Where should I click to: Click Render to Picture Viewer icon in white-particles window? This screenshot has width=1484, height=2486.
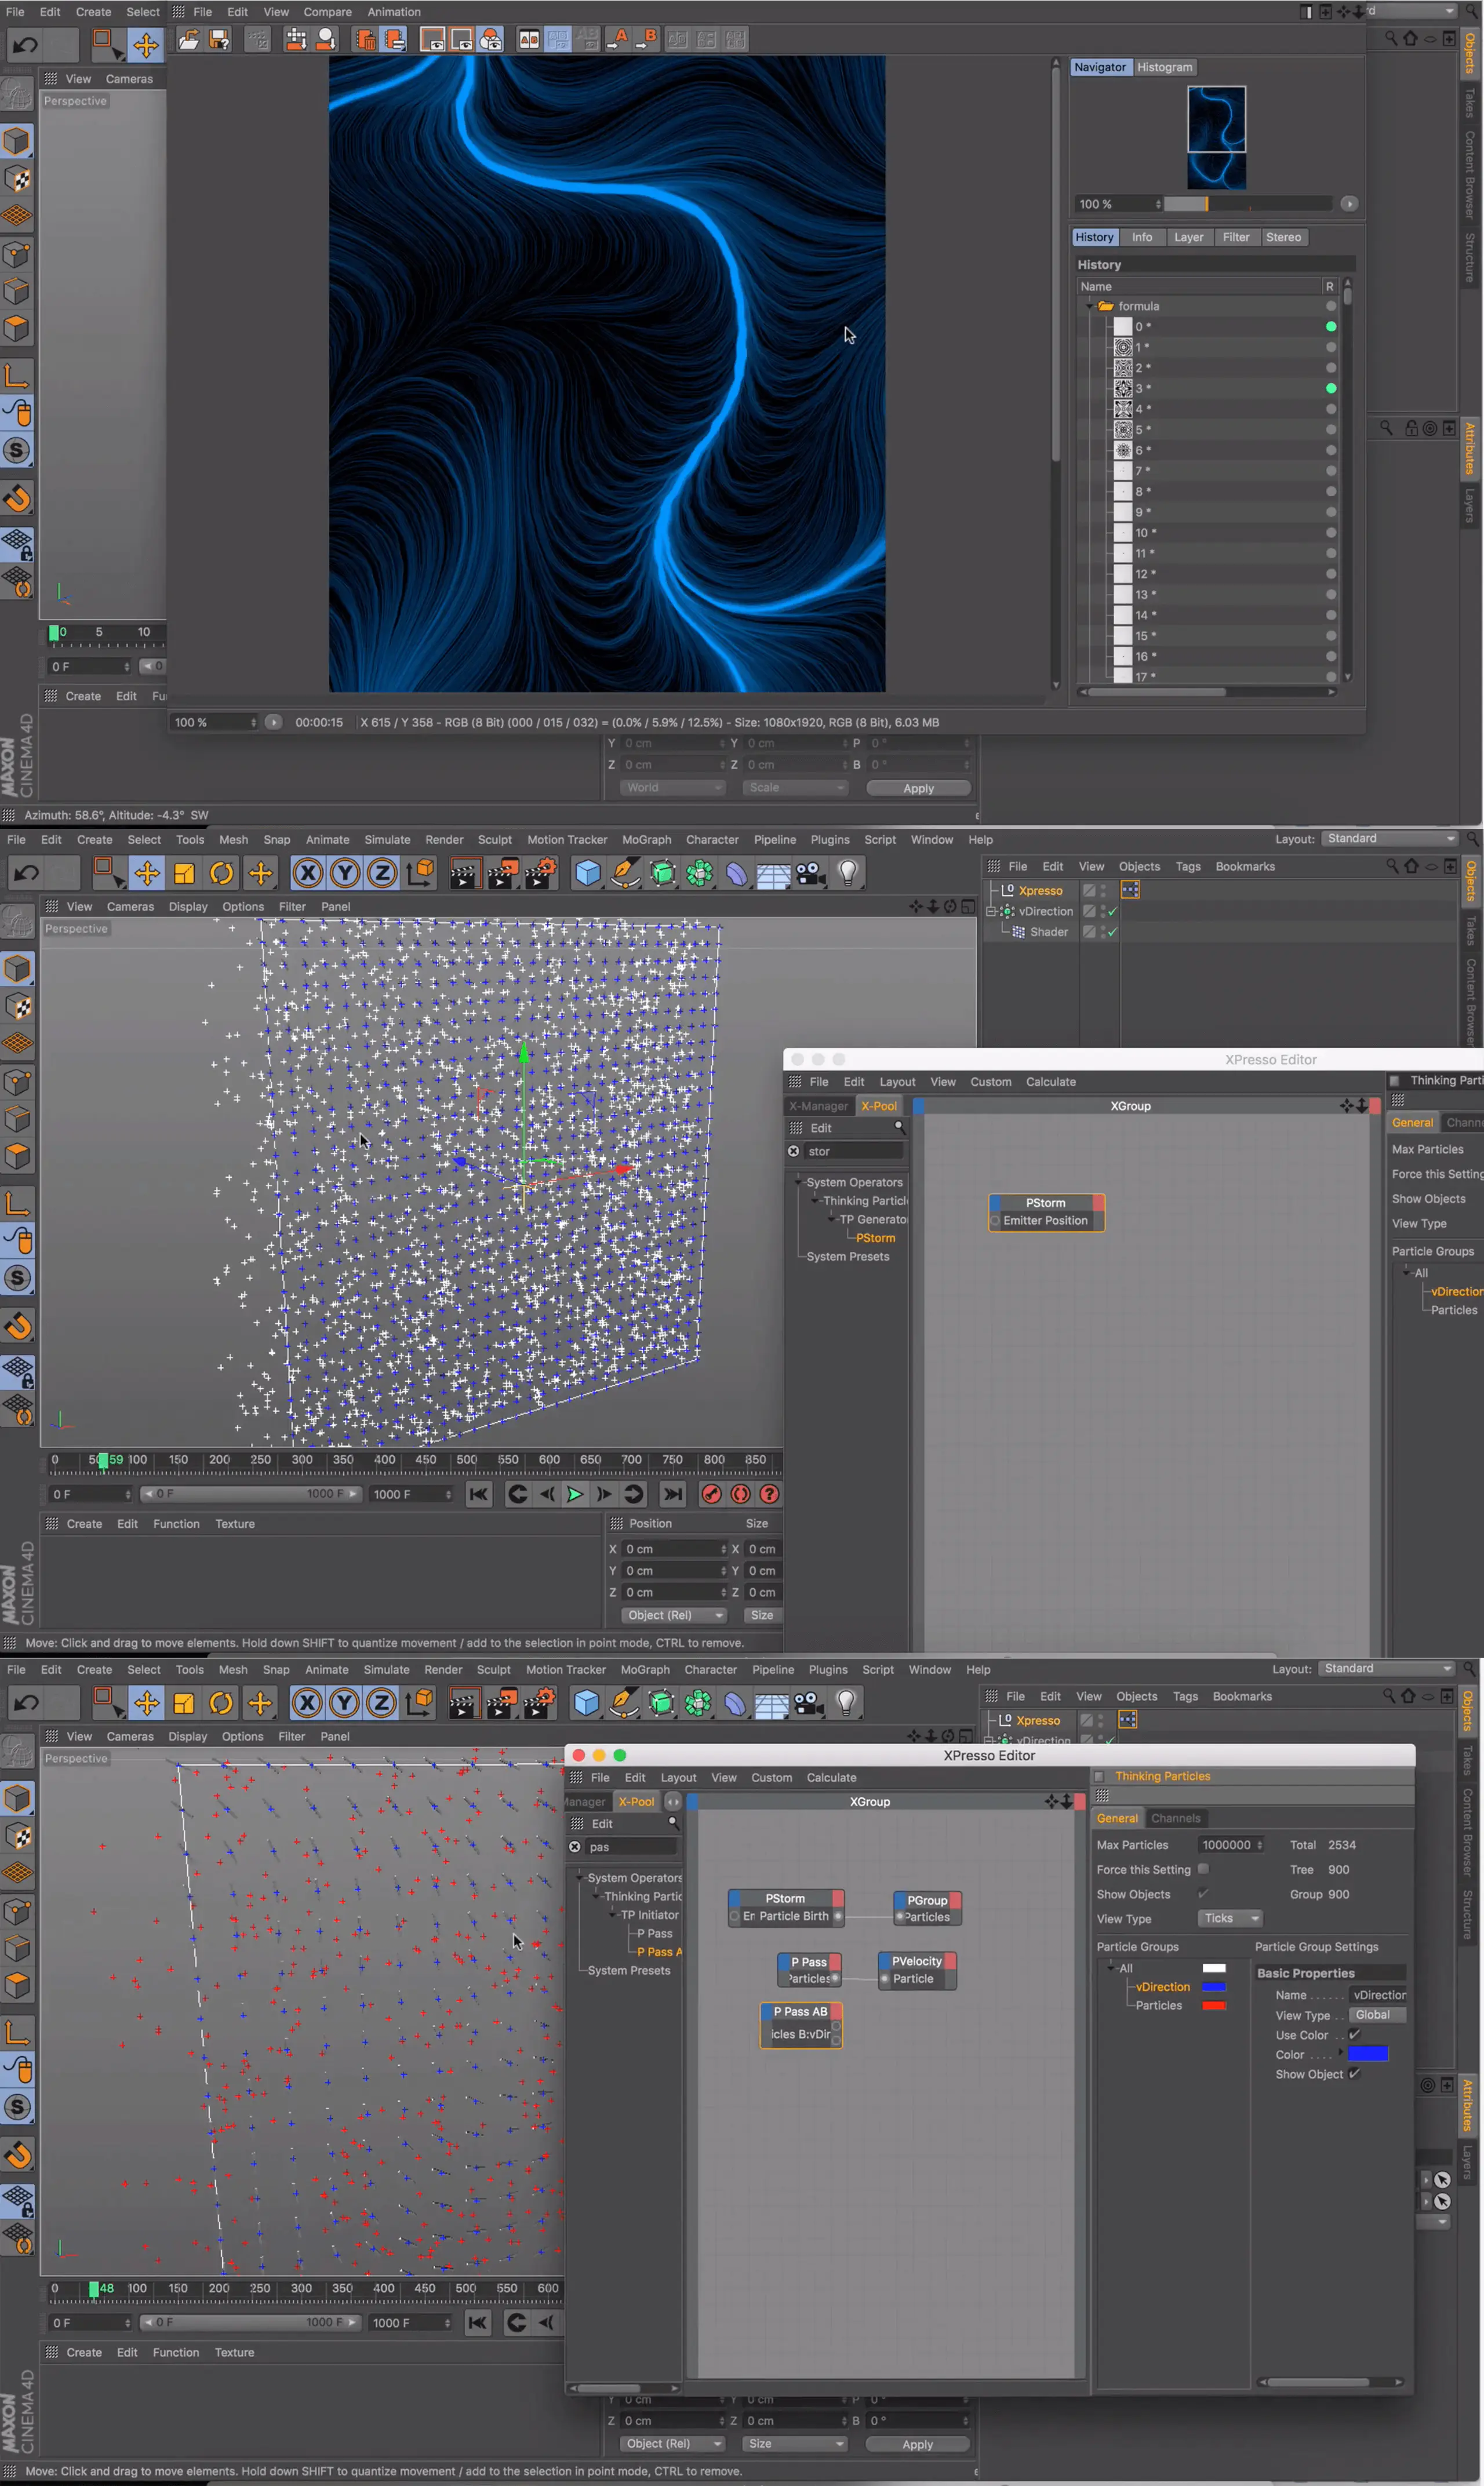502,873
